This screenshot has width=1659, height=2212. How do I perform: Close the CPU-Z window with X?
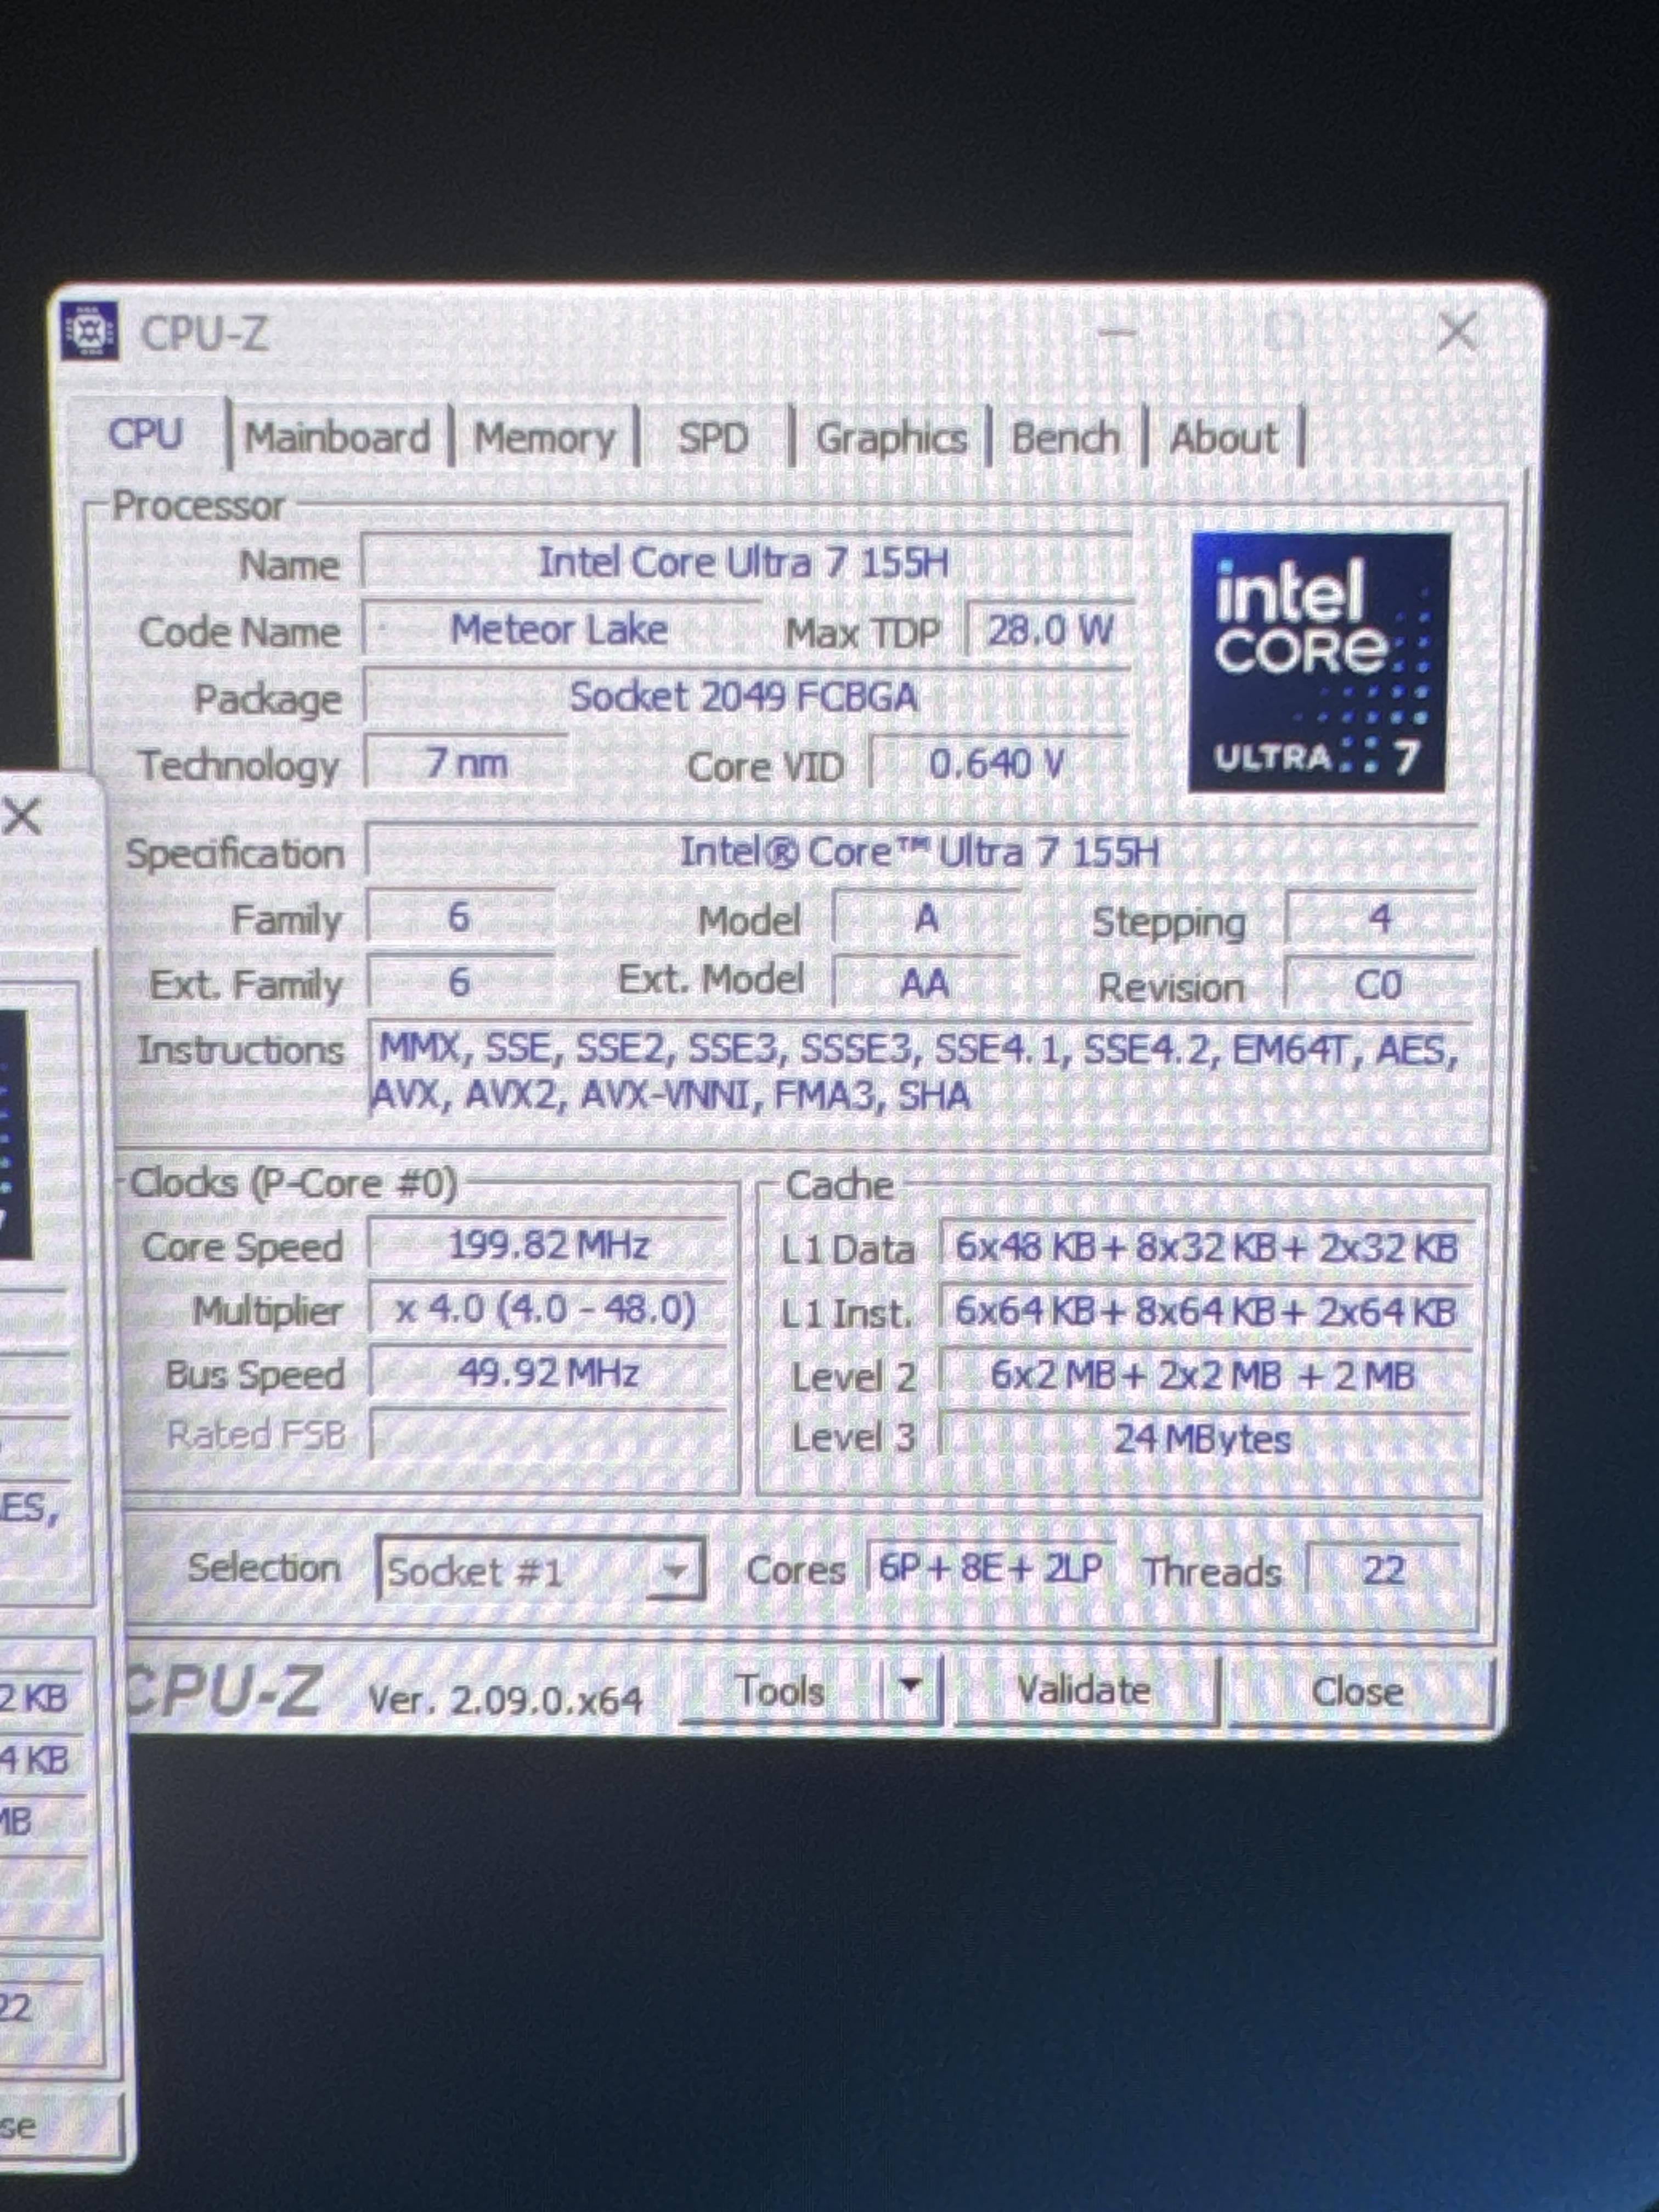(1456, 331)
